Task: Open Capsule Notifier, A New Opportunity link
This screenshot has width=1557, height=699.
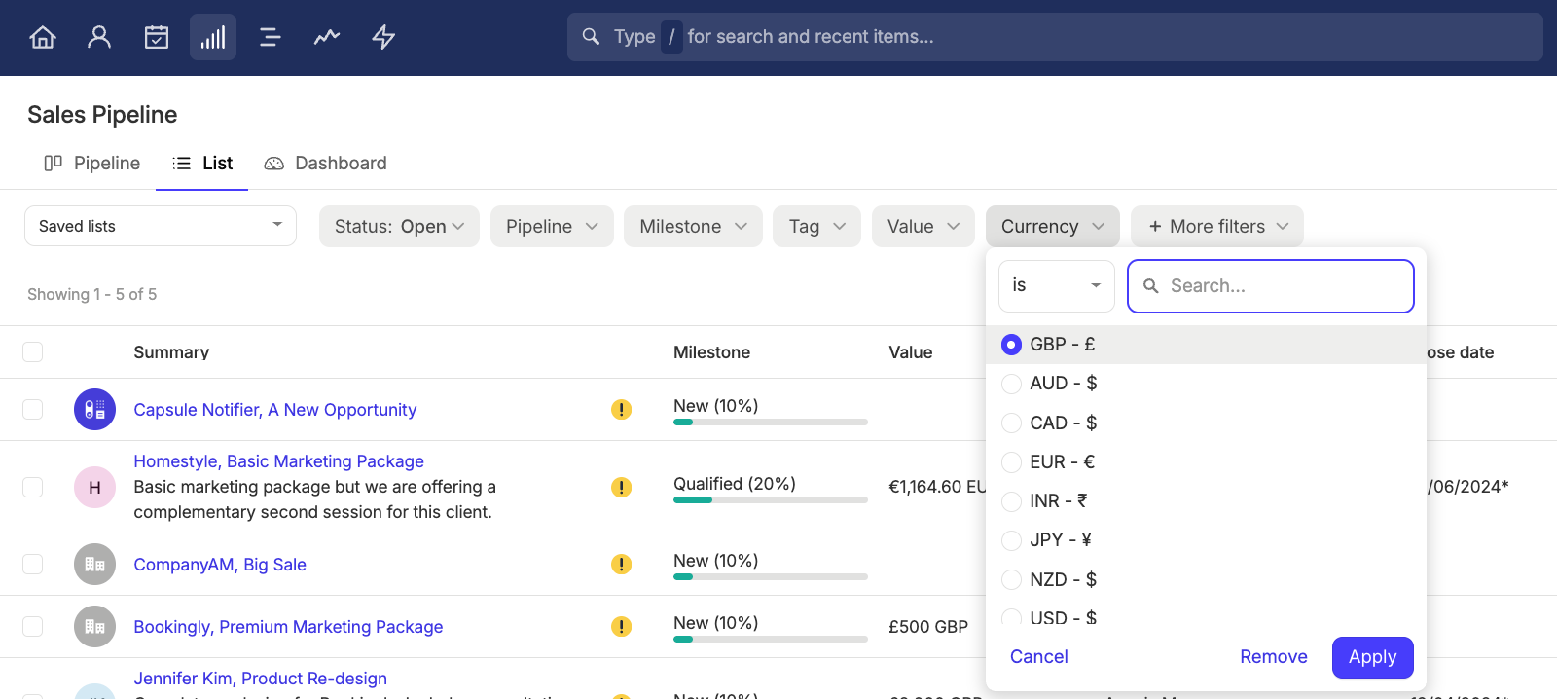Action: (274, 410)
